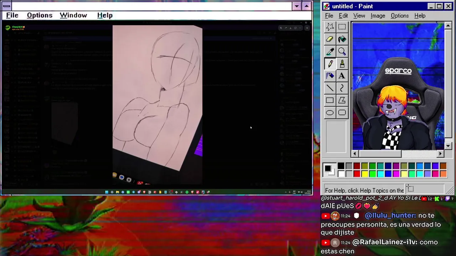
Task: Select the Airbrush spray tool
Action: [330, 76]
